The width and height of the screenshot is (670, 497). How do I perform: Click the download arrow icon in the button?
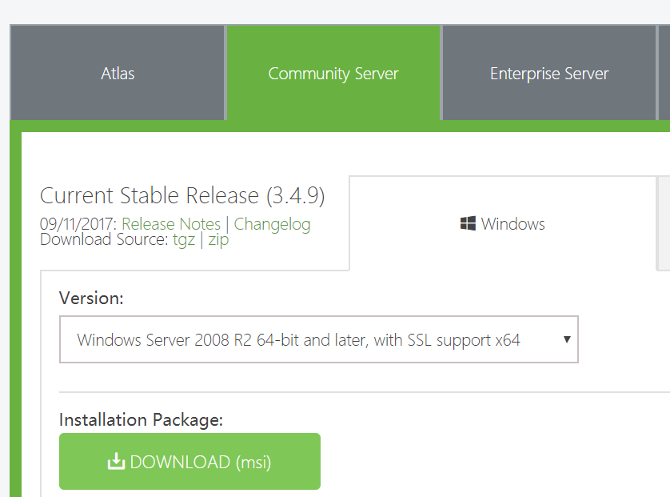(116, 461)
